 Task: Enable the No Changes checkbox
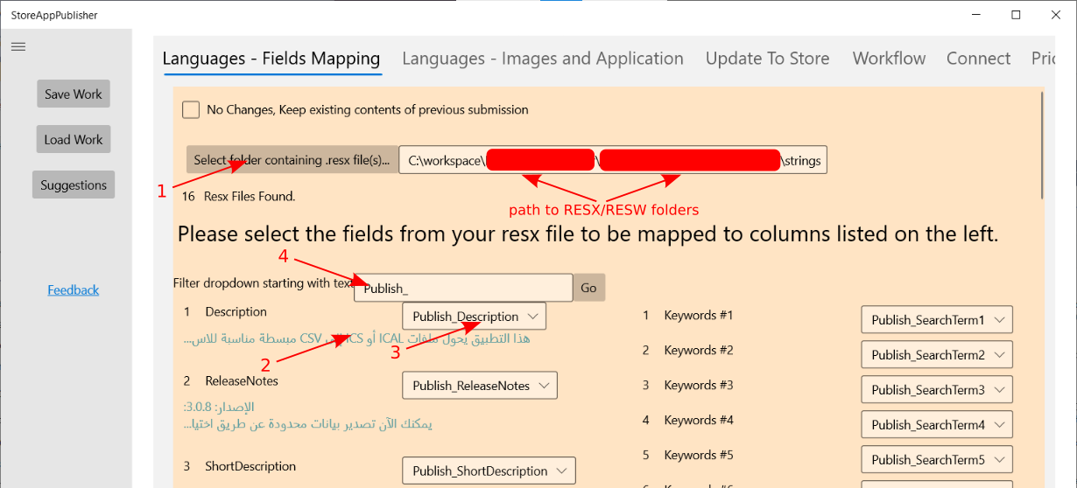[x=191, y=109]
